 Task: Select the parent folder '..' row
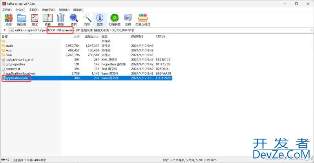pyautogui.click(x=86, y=41)
